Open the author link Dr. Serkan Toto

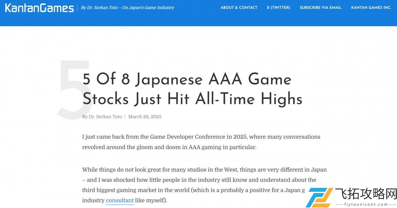tap(105, 116)
